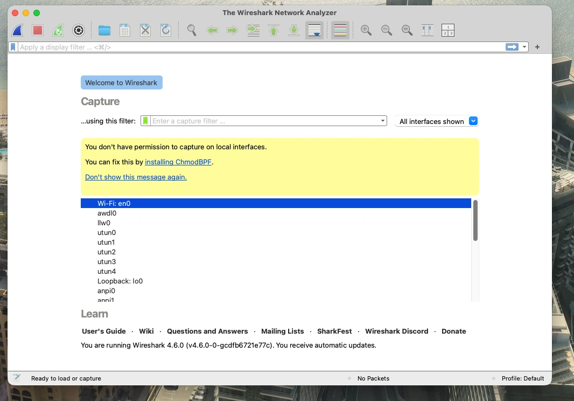Screen dimensions: 574x401
Task: Open capture options gear icon
Action: click(79, 30)
